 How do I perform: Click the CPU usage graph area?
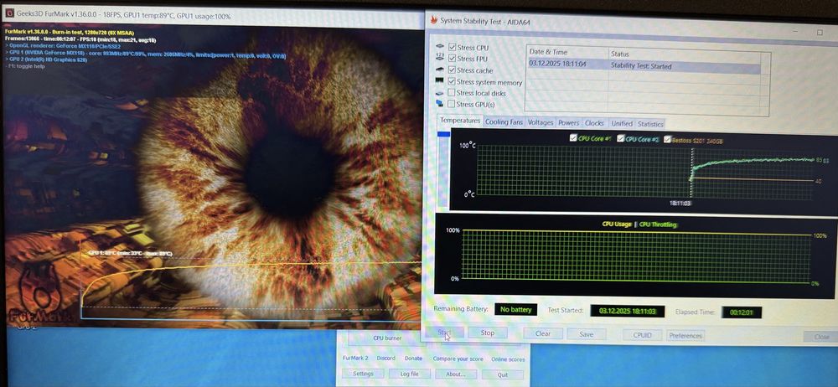point(635,255)
